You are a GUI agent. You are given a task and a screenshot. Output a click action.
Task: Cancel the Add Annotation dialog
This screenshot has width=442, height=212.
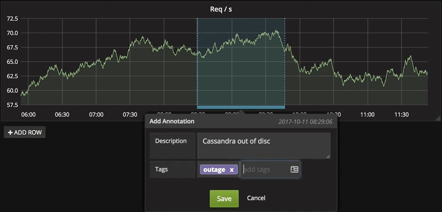[x=256, y=198]
